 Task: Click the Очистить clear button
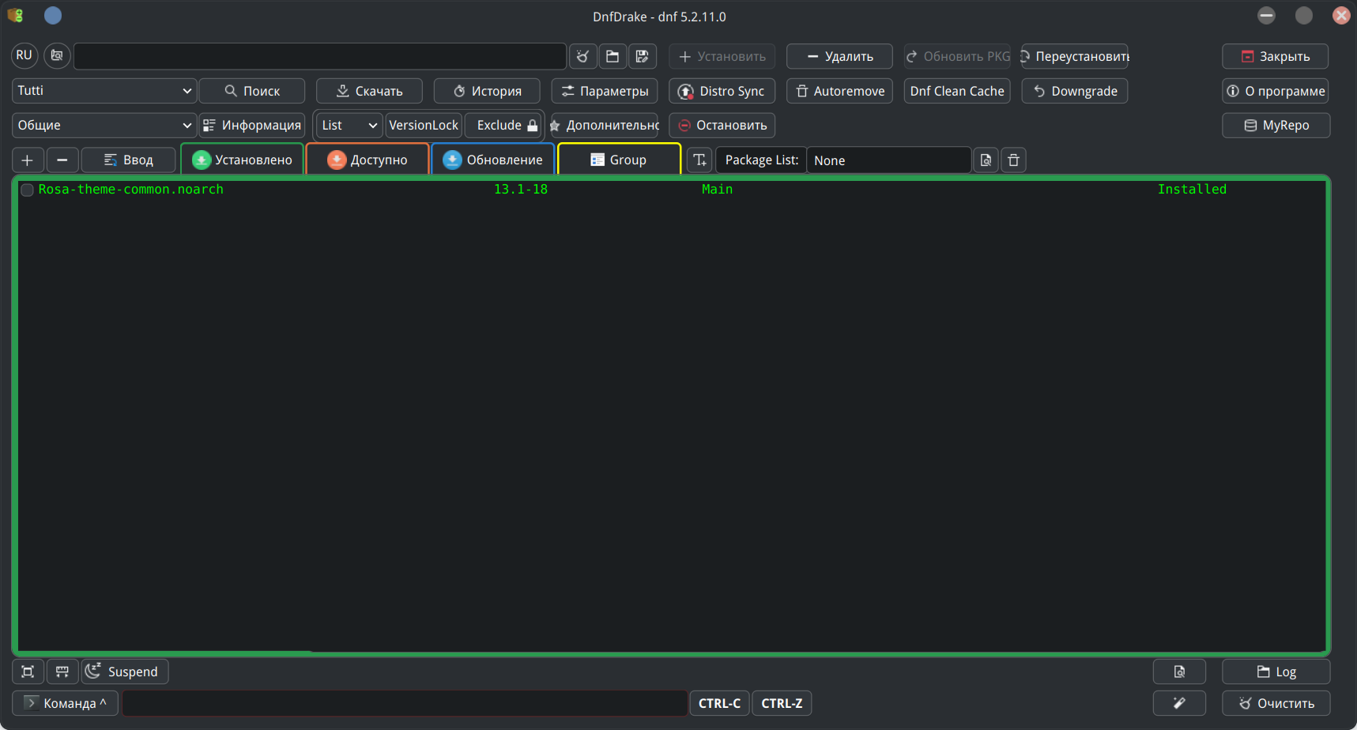[x=1276, y=703]
